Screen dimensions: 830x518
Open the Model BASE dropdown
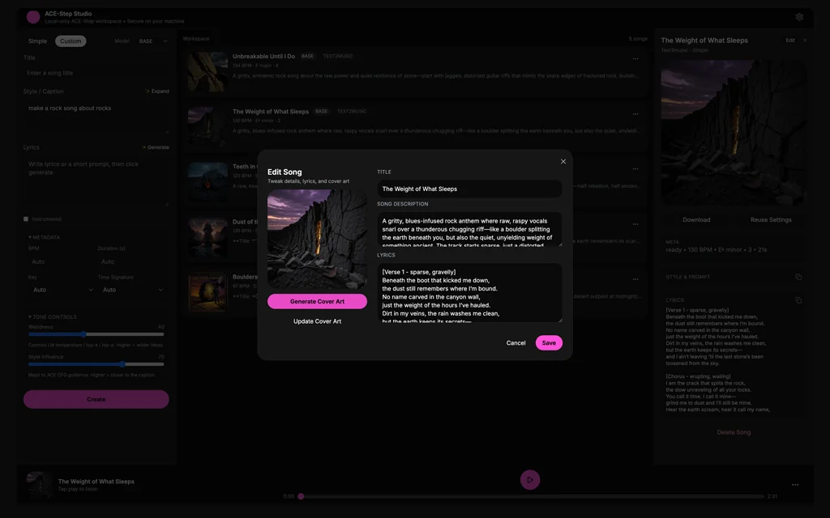click(x=153, y=41)
